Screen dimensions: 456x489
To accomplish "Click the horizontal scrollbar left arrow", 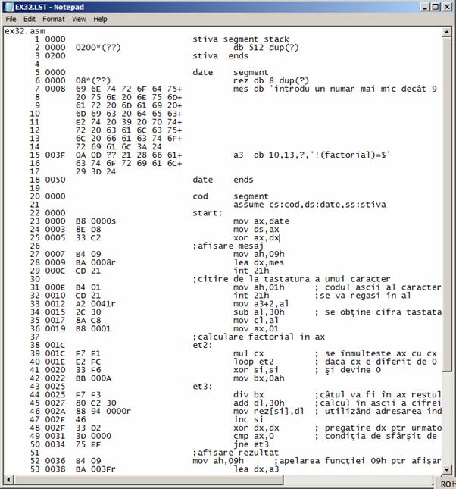I will point(8,478).
